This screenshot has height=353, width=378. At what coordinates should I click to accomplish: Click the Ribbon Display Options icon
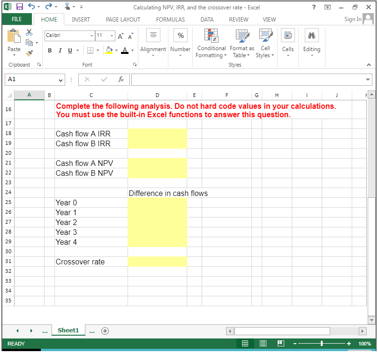click(x=327, y=7)
